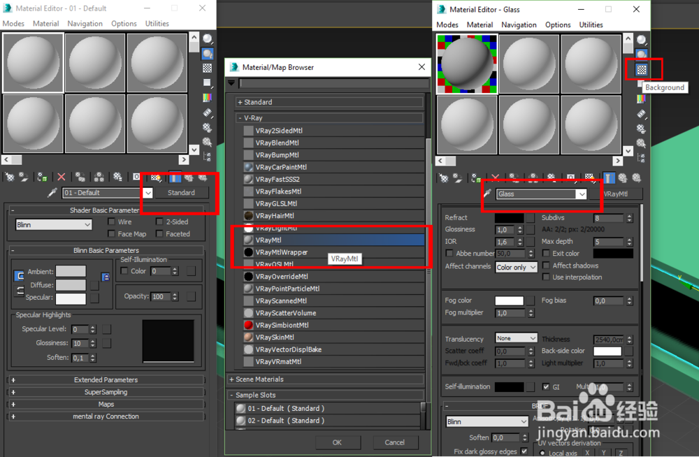Open Utilities menu in Glass editor
699x457 pixels.
pos(591,25)
